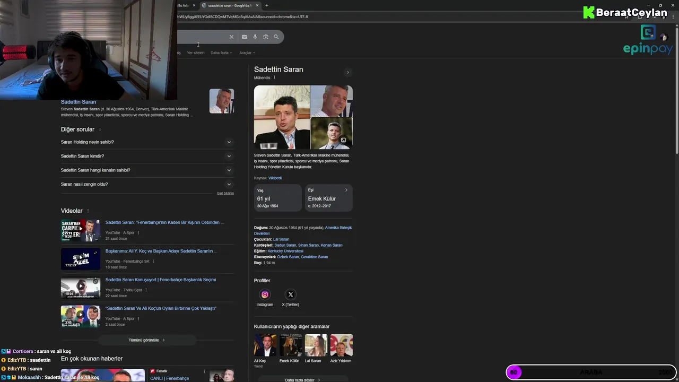This screenshot has width=679, height=382.
Task: Open options dots beside Diğer sorular heading
Action: pos(100,129)
